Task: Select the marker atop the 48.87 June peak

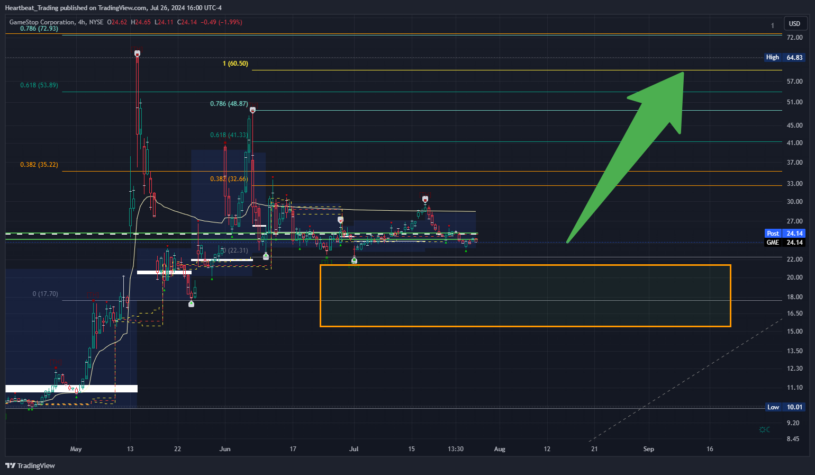Action: click(x=253, y=110)
